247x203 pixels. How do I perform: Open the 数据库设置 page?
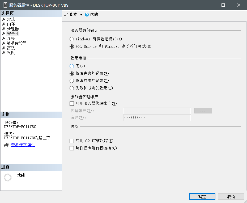[17, 43]
